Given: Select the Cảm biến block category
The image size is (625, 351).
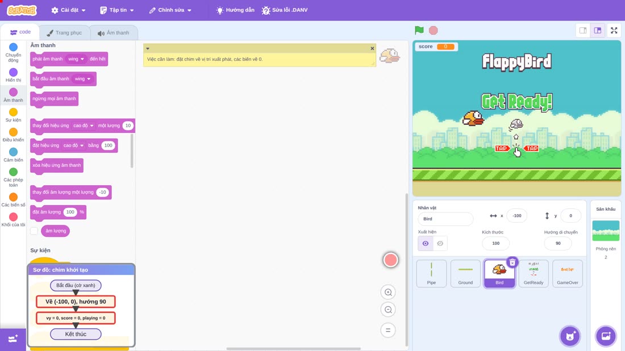Looking at the screenshot, I should tap(13, 154).
